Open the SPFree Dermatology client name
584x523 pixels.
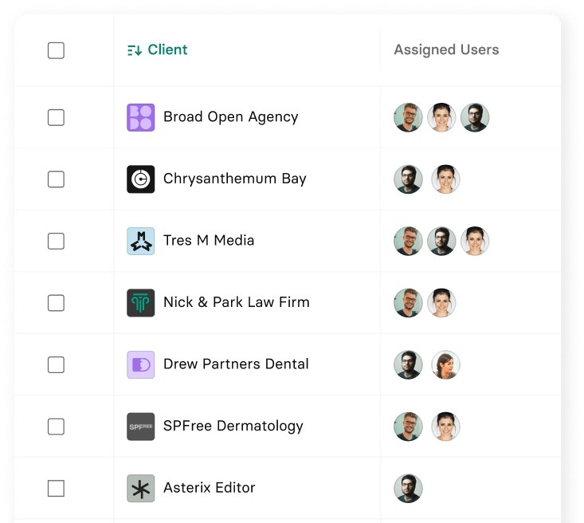tap(233, 426)
